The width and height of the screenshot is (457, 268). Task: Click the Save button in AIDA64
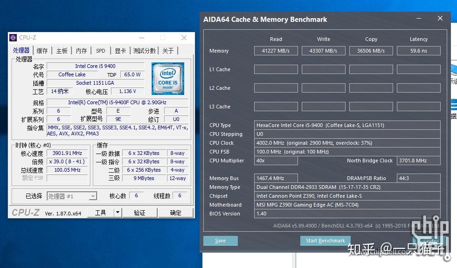point(220,241)
